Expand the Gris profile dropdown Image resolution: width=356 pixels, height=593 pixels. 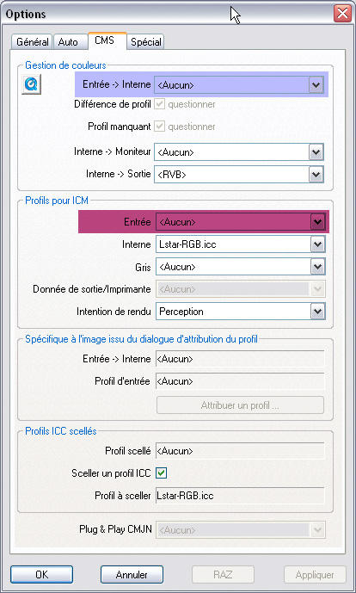tap(317, 267)
